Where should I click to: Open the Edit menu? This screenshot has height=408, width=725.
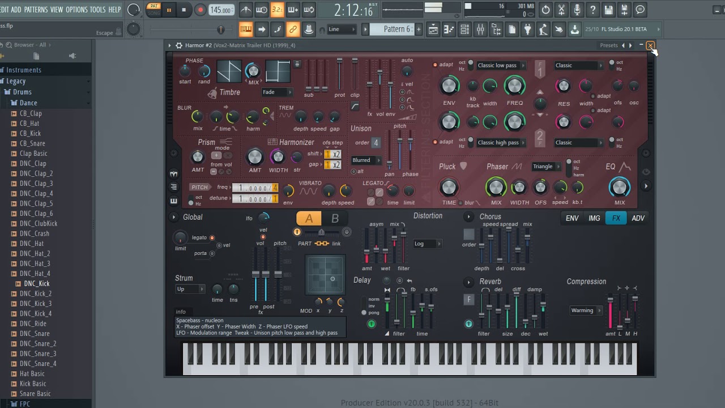coord(5,10)
